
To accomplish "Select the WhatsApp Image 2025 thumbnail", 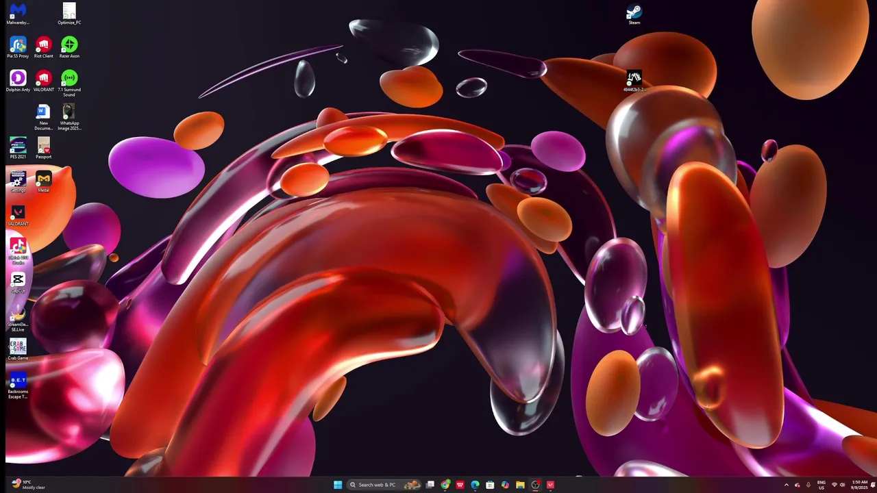I will click(x=69, y=116).
